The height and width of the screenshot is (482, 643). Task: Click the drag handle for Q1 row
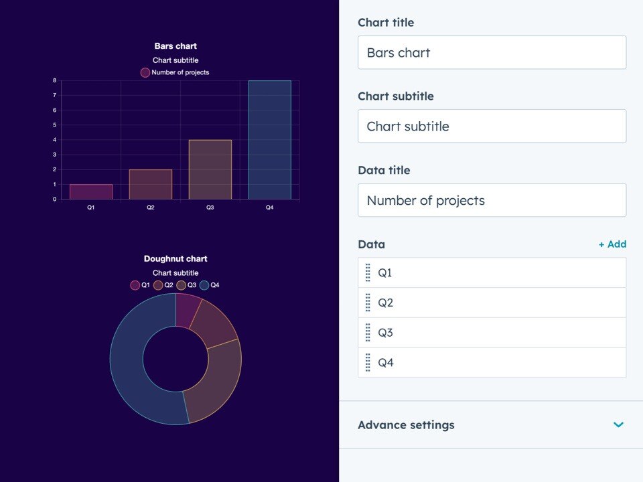coord(368,273)
